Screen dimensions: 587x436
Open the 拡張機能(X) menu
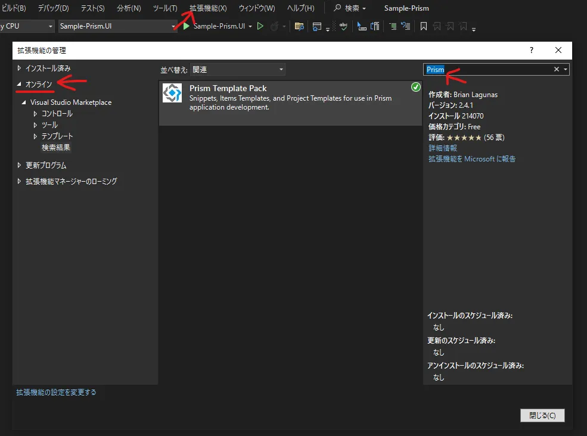208,8
